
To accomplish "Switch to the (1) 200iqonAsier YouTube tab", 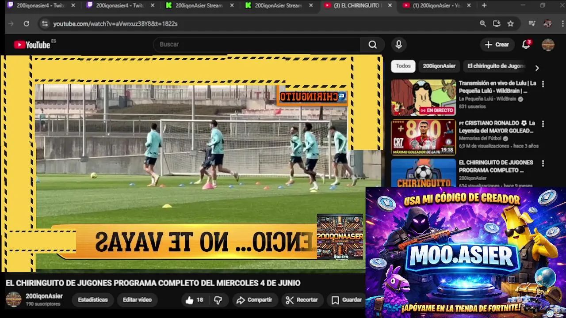I will click(433, 5).
